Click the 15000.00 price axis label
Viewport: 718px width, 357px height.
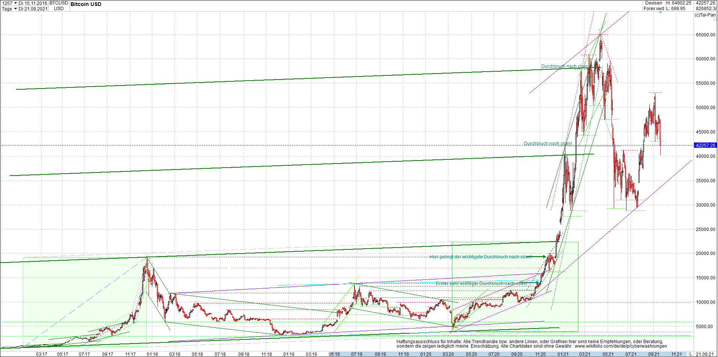tap(705, 278)
